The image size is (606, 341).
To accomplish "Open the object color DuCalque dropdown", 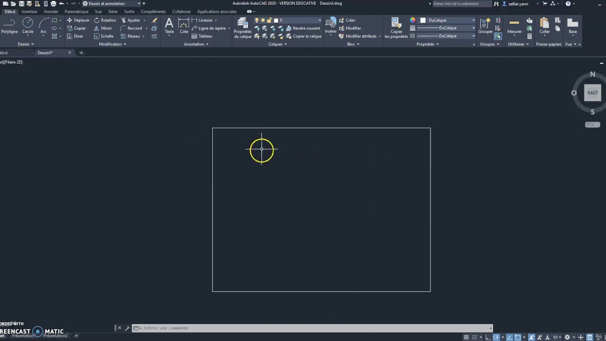I will [x=447, y=20].
